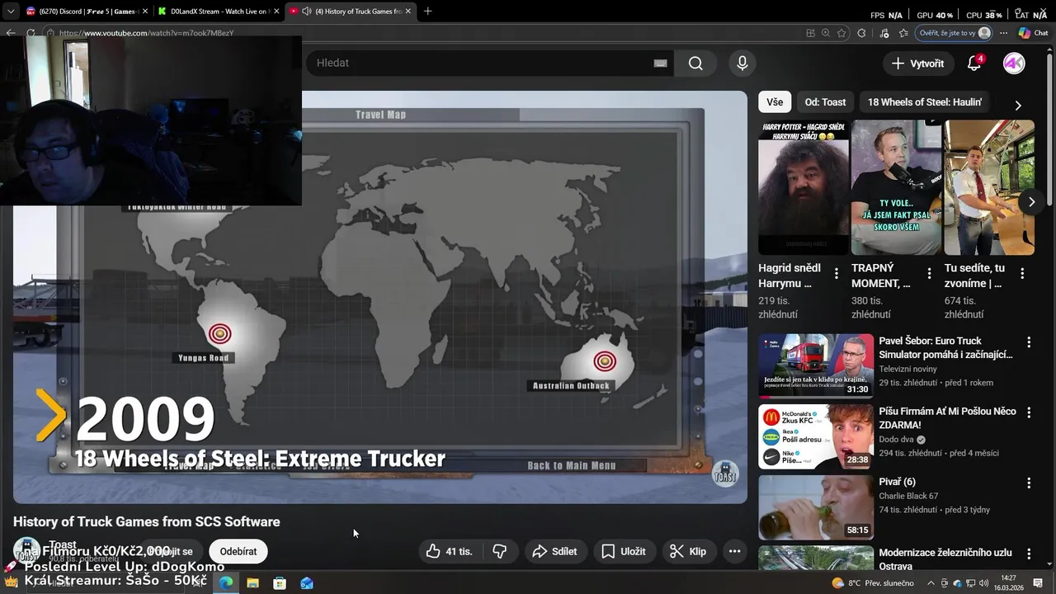Image resolution: width=1056 pixels, height=594 pixels.
Task: Select the 18 Wheels of Steel: Haulin' chip
Action: pos(924,102)
